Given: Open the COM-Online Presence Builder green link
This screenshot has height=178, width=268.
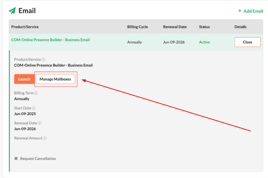Looking at the screenshot, I should click(x=50, y=40).
